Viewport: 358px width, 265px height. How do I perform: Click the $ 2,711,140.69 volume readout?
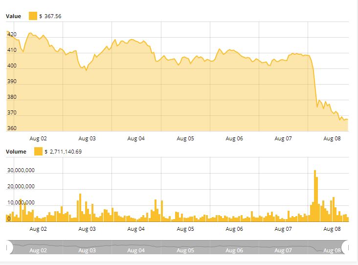(63, 152)
